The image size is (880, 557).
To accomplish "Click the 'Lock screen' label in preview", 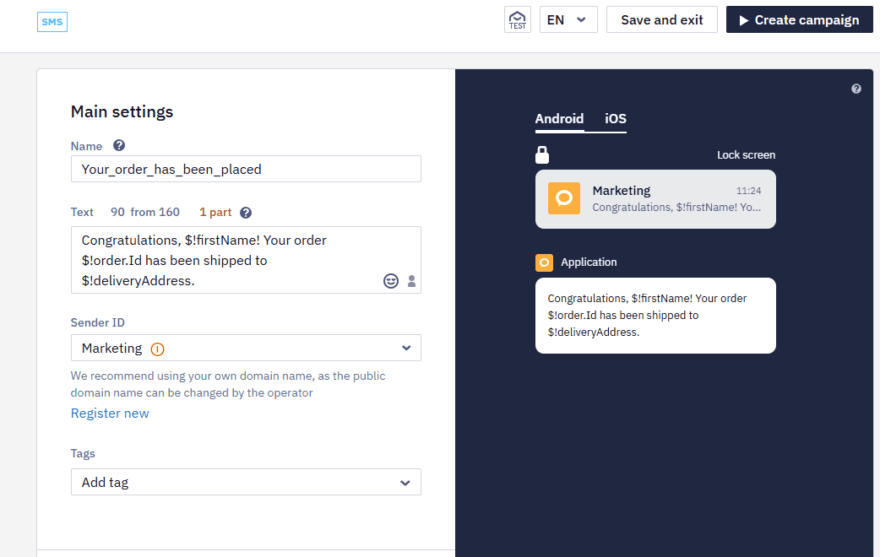I will (746, 154).
